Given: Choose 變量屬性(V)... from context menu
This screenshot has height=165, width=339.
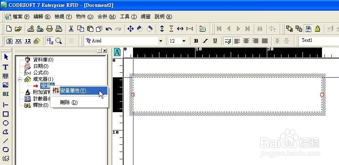Looking at the screenshot, I should point(79,91).
